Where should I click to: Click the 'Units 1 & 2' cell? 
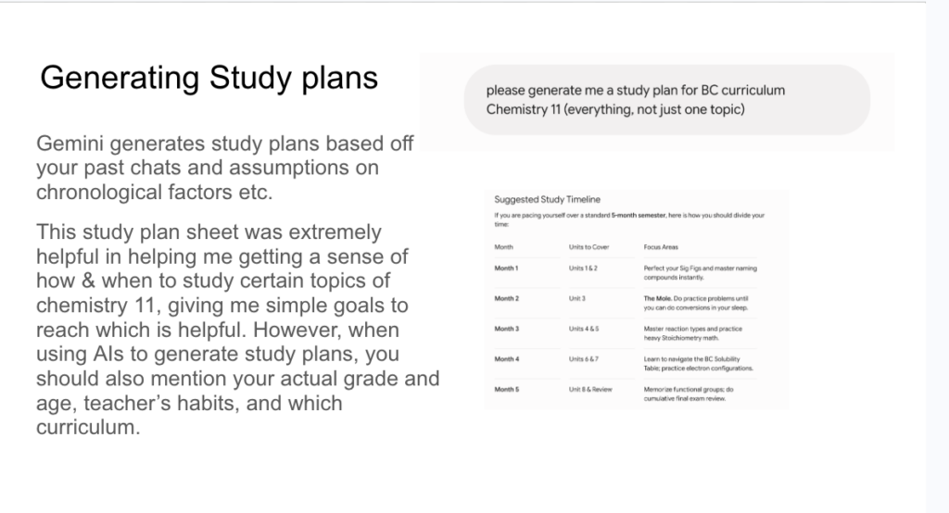(x=583, y=268)
